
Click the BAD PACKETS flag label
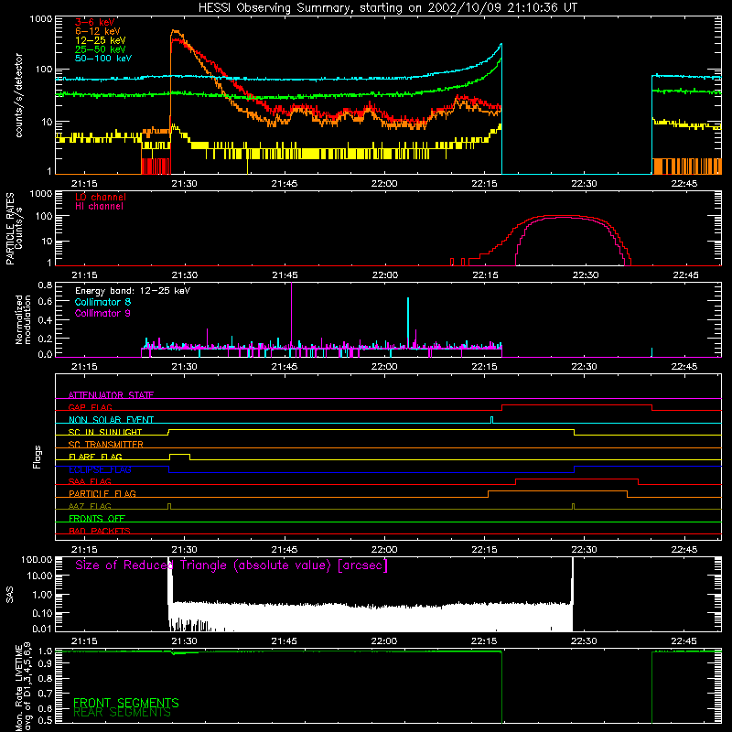100,531
